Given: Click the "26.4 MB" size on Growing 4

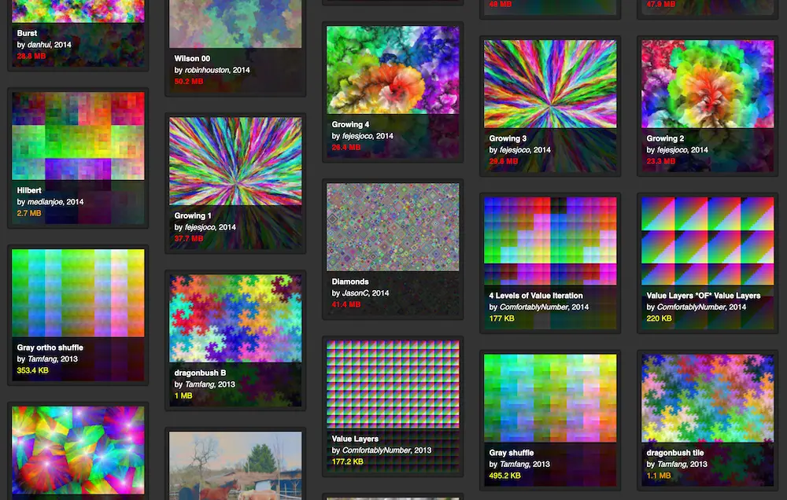Looking at the screenshot, I should click(x=346, y=148).
